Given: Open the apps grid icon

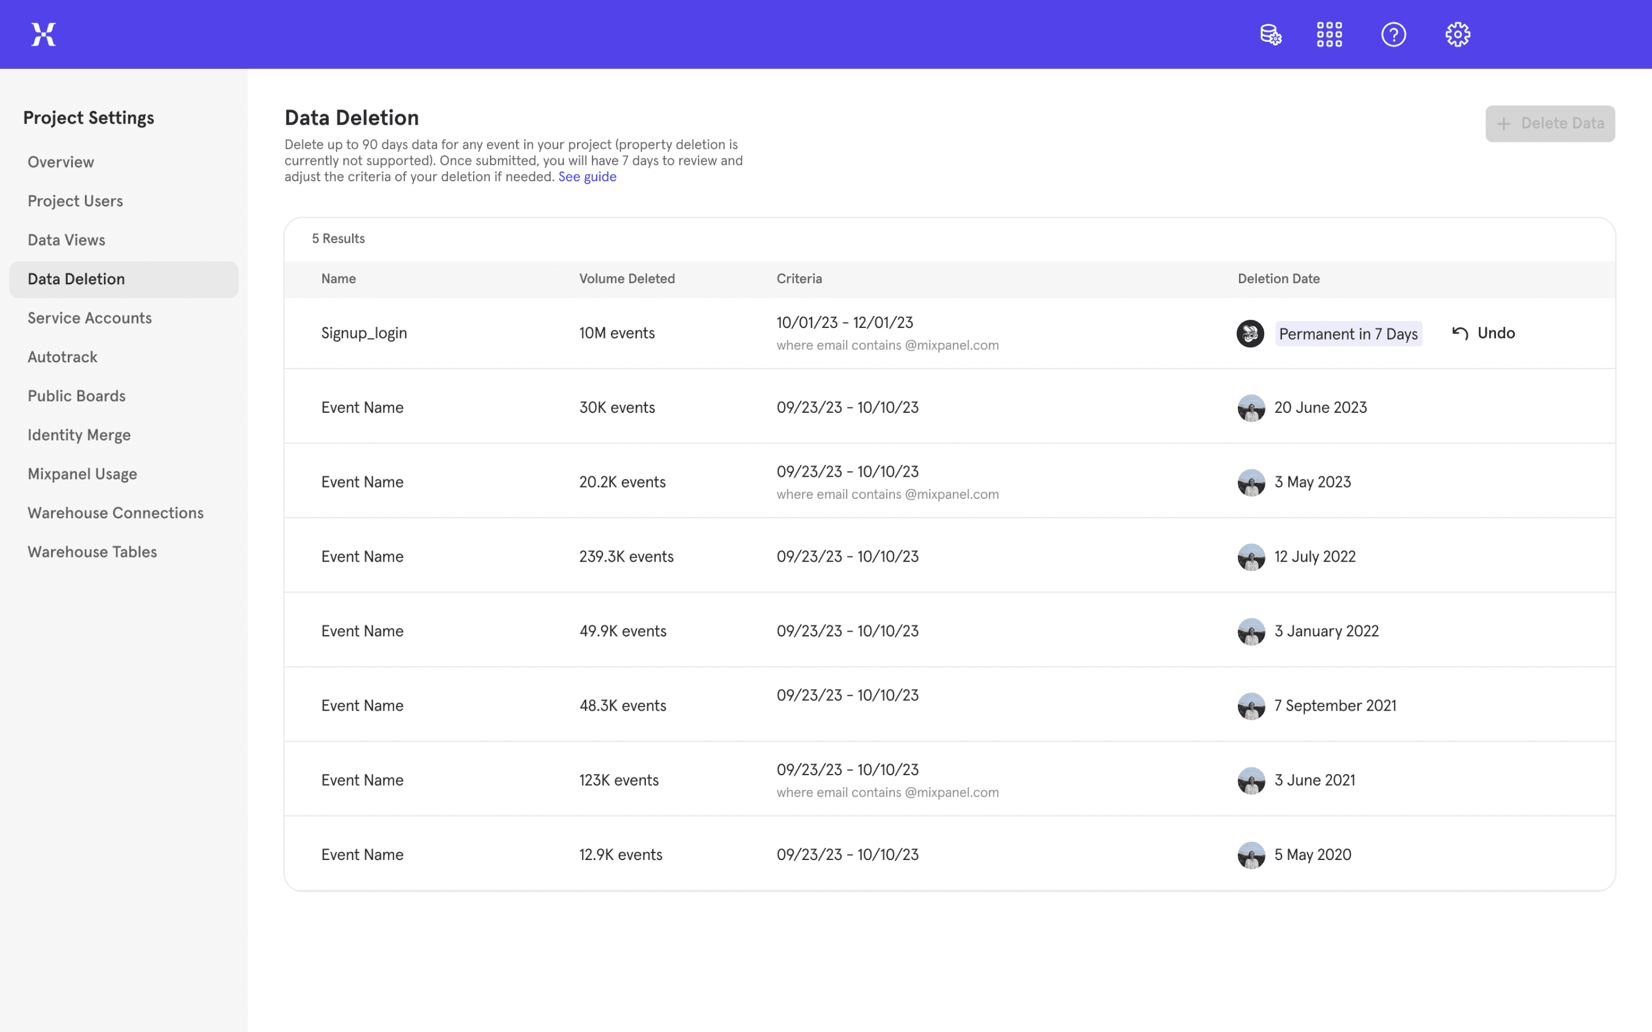Looking at the screenshot, I should (1329, 34).
